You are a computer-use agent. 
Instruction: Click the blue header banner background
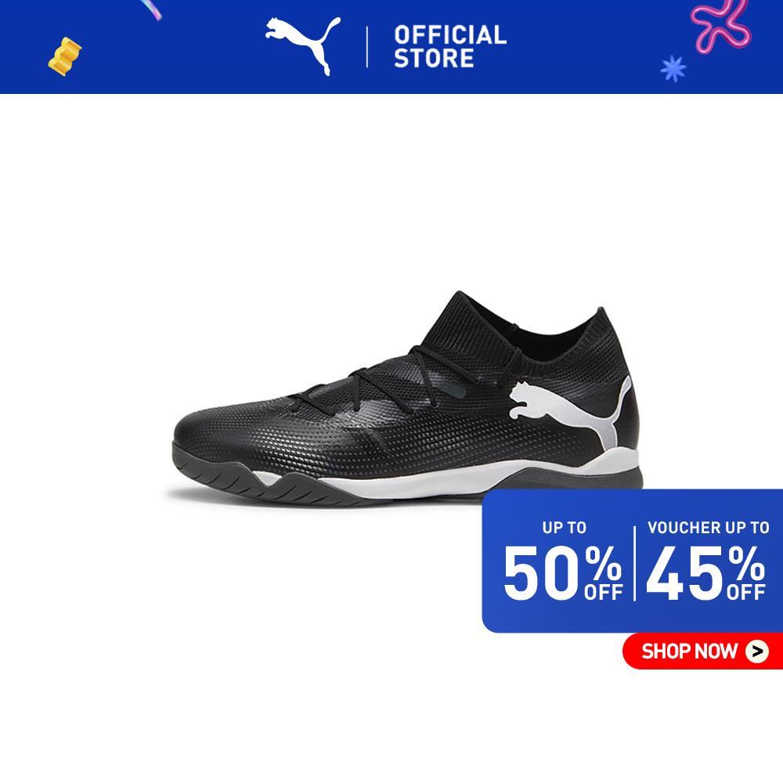click(x=391, y=47)
